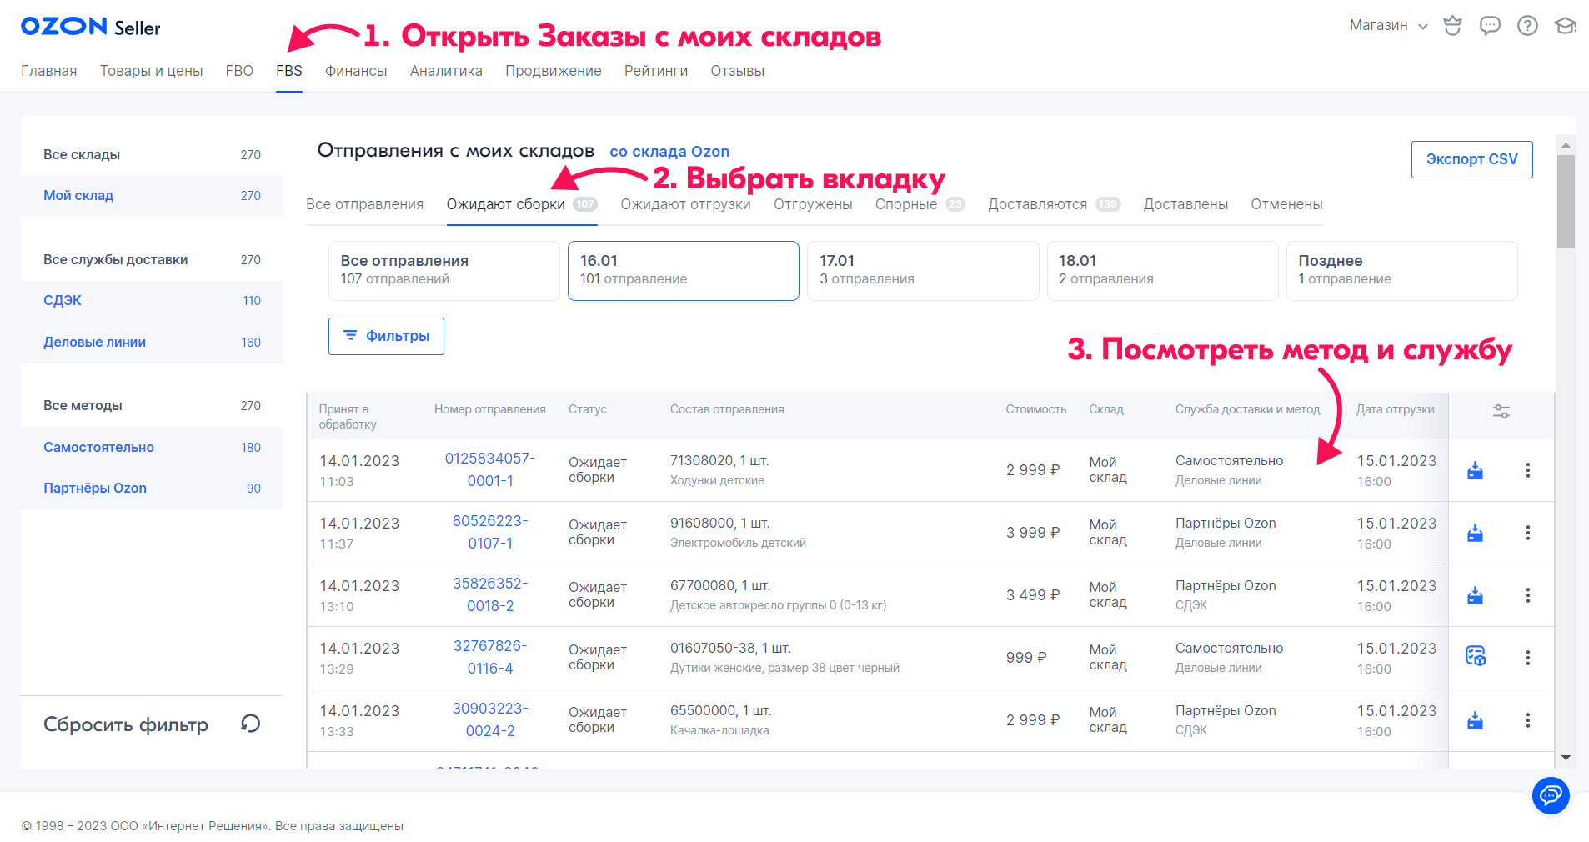
Task: Open the help question mark icon
Action: [x=1527, y=26]
